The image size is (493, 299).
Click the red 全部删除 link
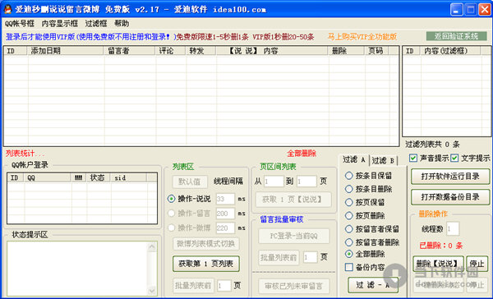302,154
